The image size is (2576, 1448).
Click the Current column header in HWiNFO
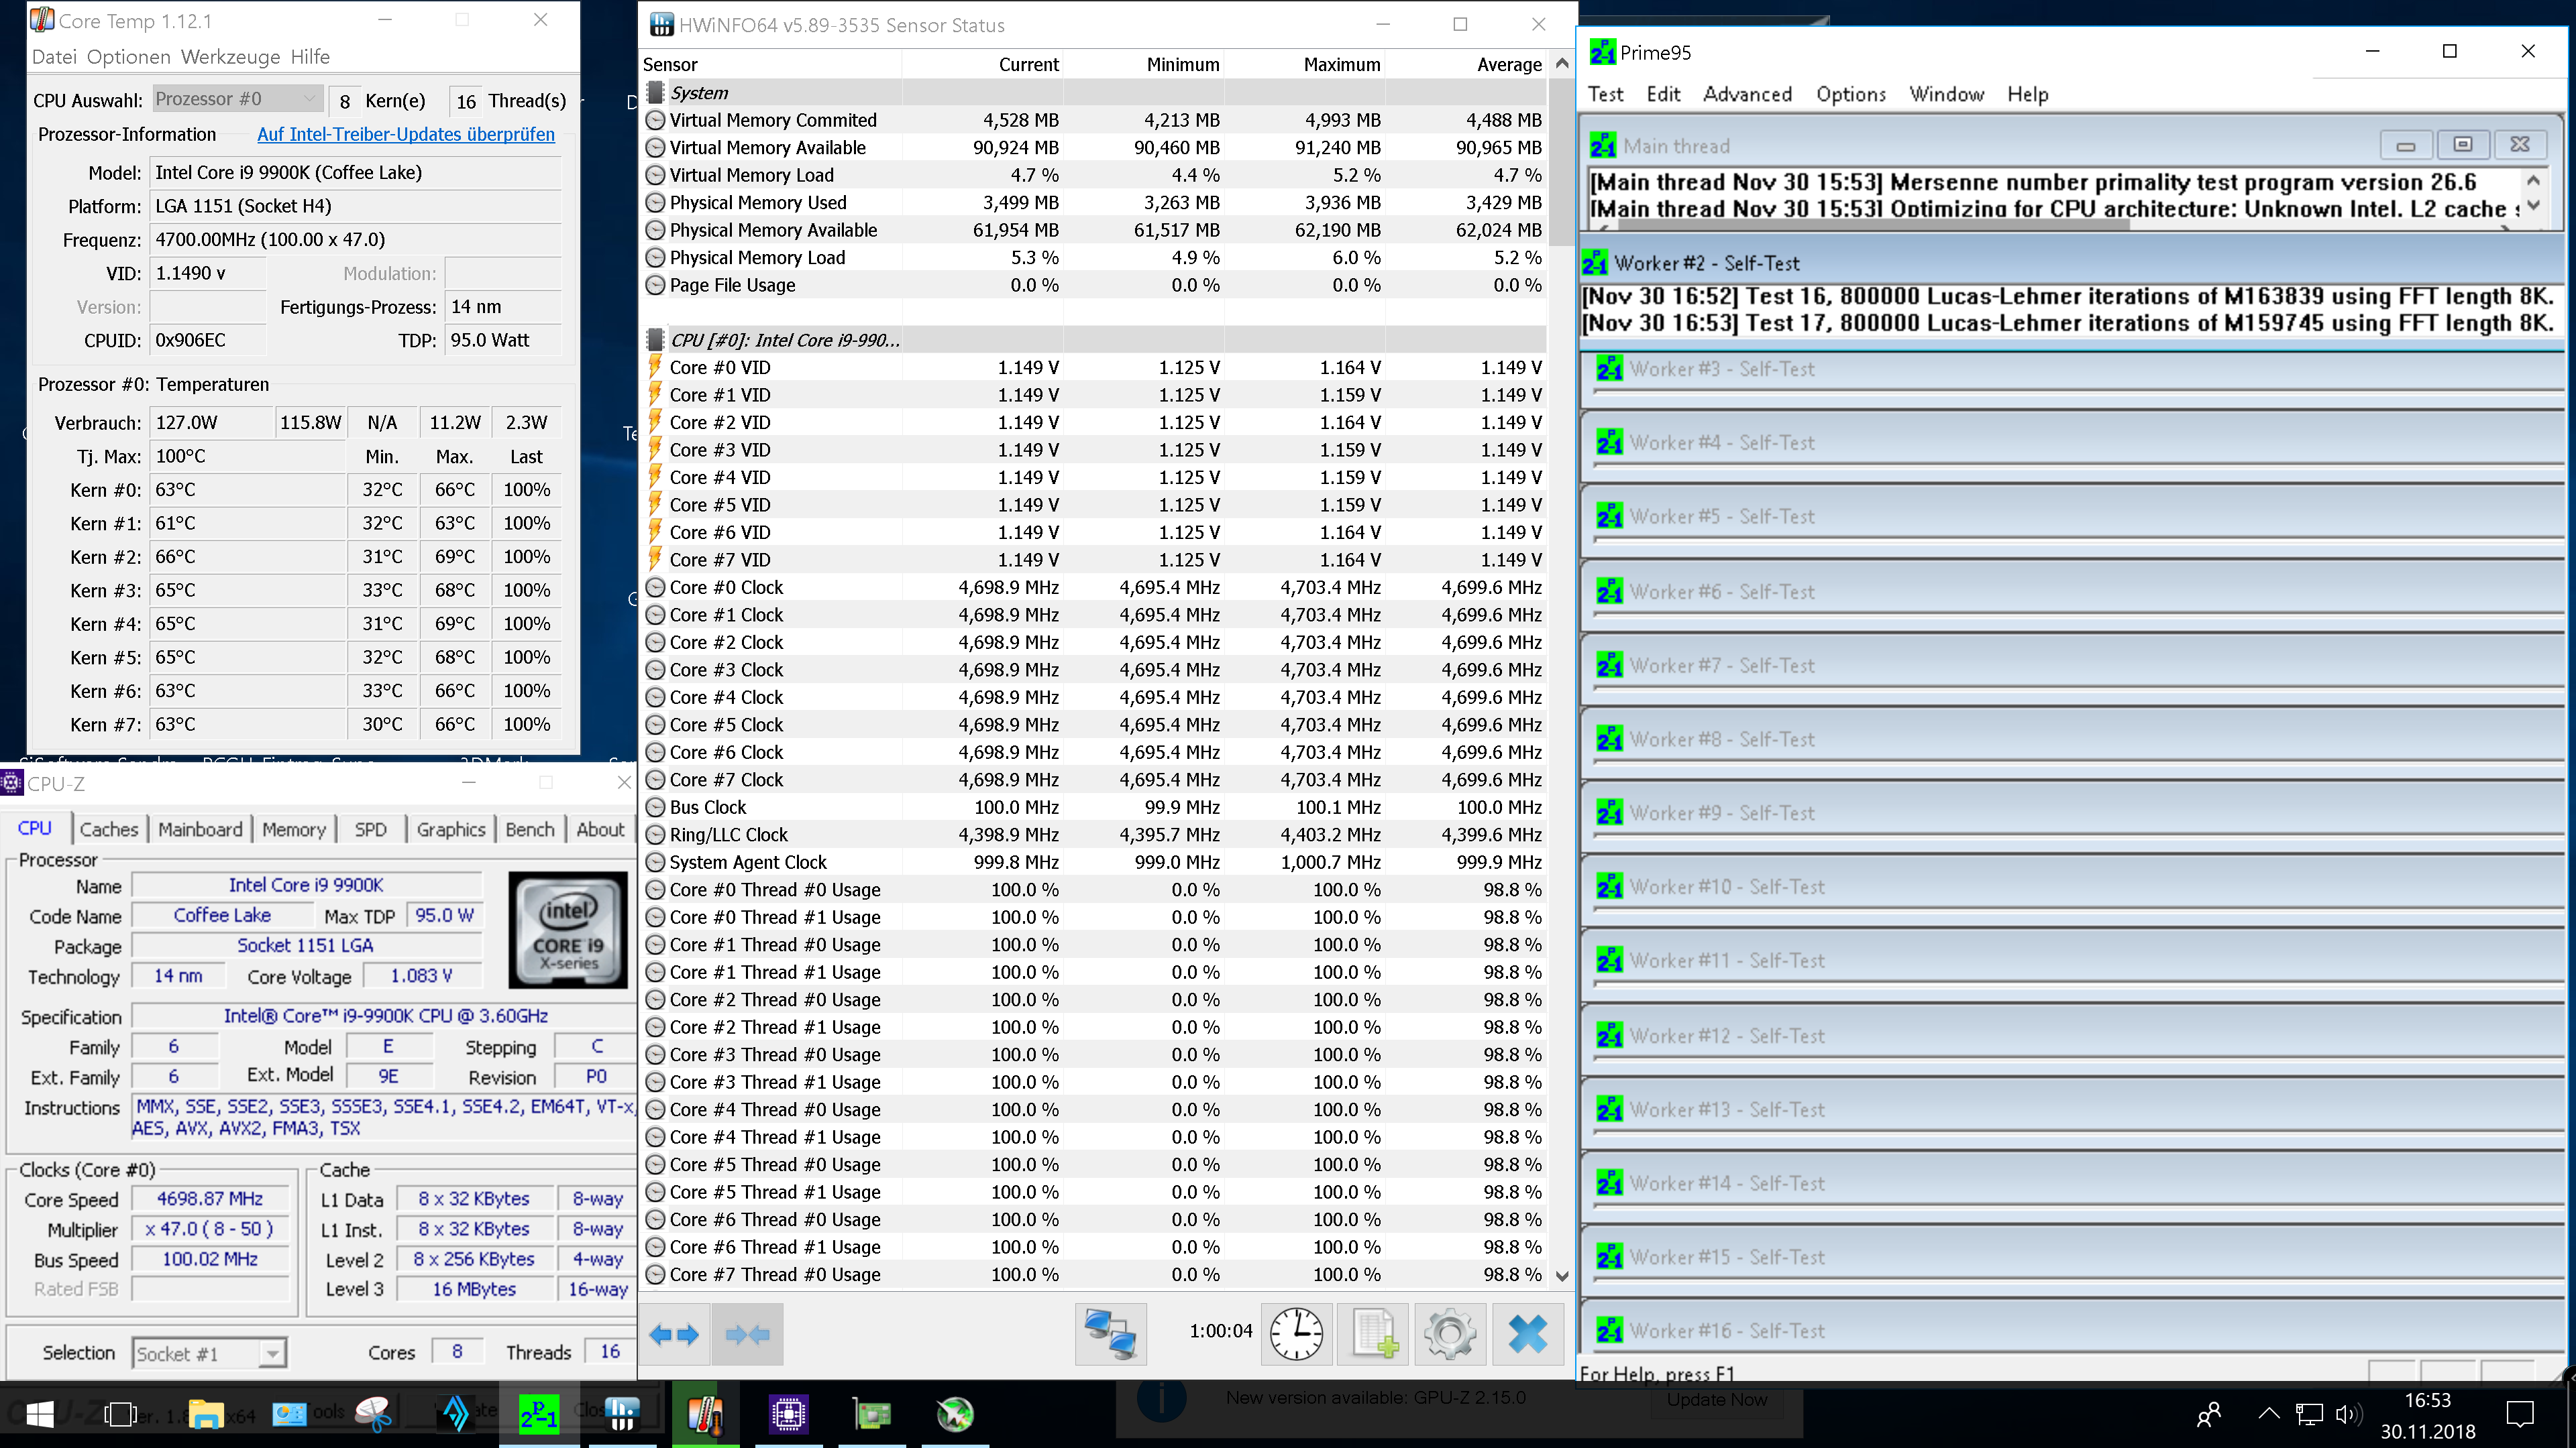pyautogui.click(x=982, y=64)
